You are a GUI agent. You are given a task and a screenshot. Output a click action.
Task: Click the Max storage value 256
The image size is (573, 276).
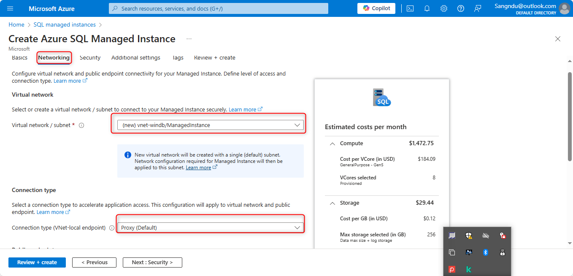(x=431, y=235)
